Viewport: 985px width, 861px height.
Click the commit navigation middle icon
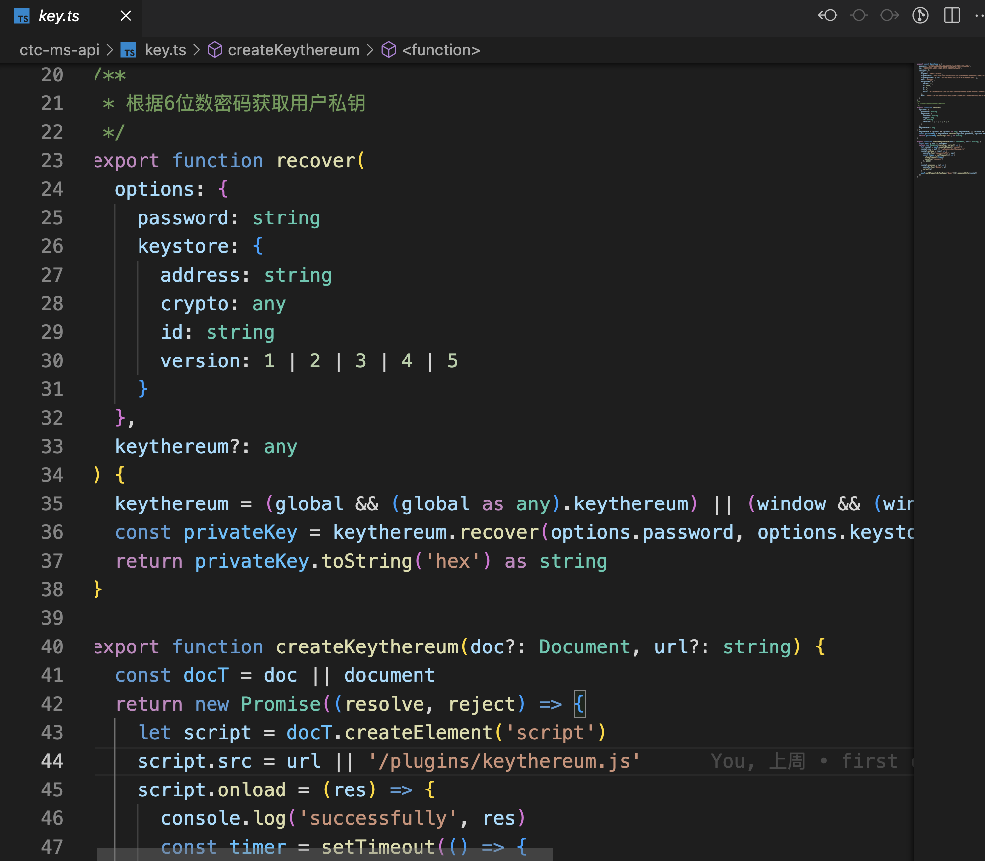[859, 16]
